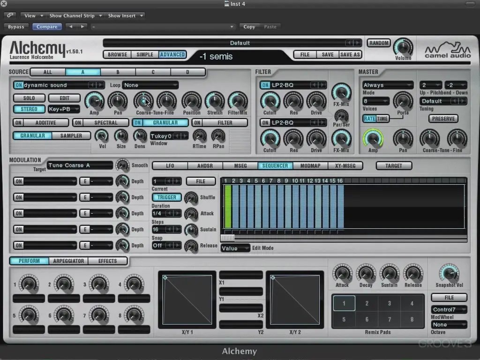480x360 pixels.
Task: Click the RTime knob
Action: click(200, 136)
